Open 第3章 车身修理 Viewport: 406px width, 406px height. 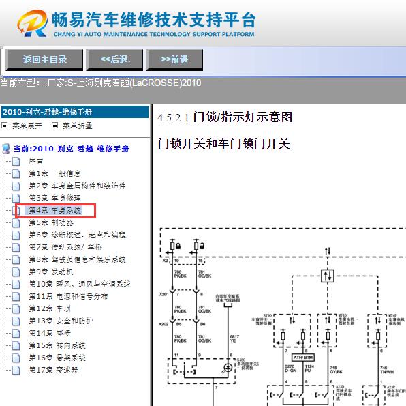coord(54,198)
